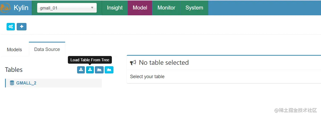321x117 pixels.
Task: Click the Select your table text
Action: (x=147, y=77)
